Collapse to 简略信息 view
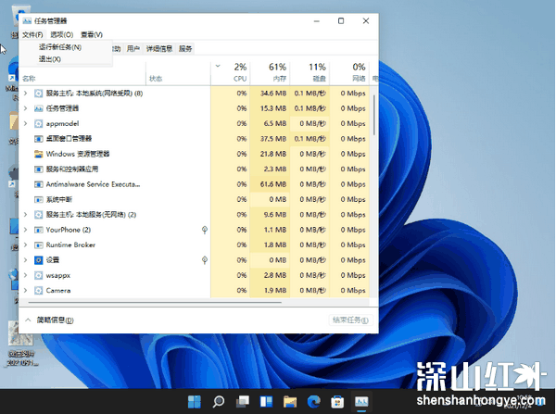Viewport: 556px width, 414px height. coord(49,320)
